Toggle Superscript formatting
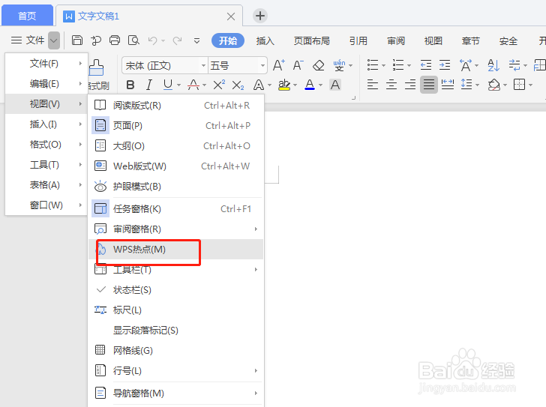This screenshot has width=546, height=407. 219,85
